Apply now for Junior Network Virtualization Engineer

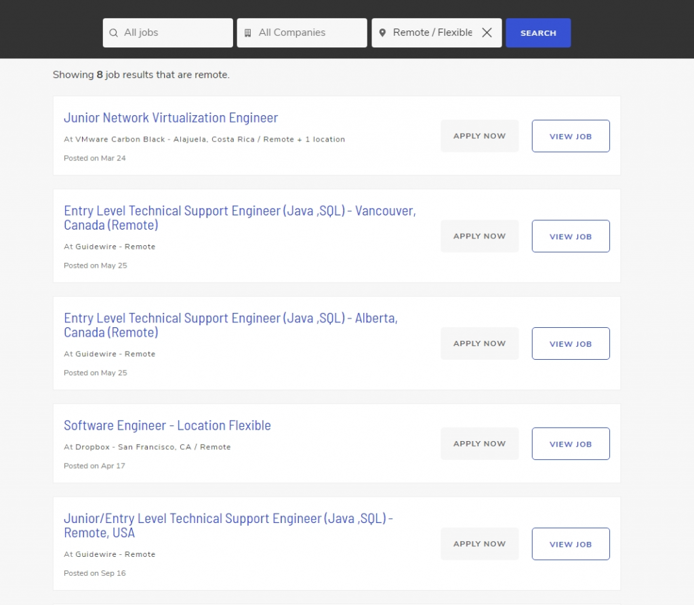pyautogui.click(x=479, y=136)
